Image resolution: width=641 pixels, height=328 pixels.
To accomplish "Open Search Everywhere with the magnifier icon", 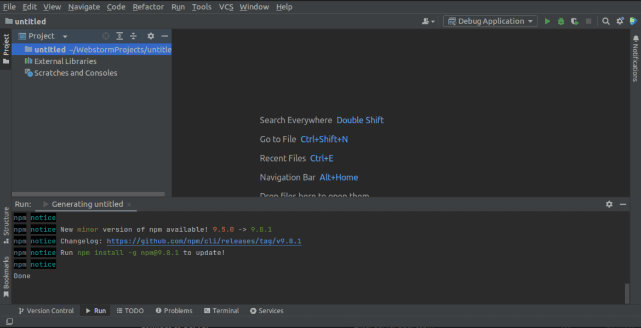I will click(x=606, y=21).
